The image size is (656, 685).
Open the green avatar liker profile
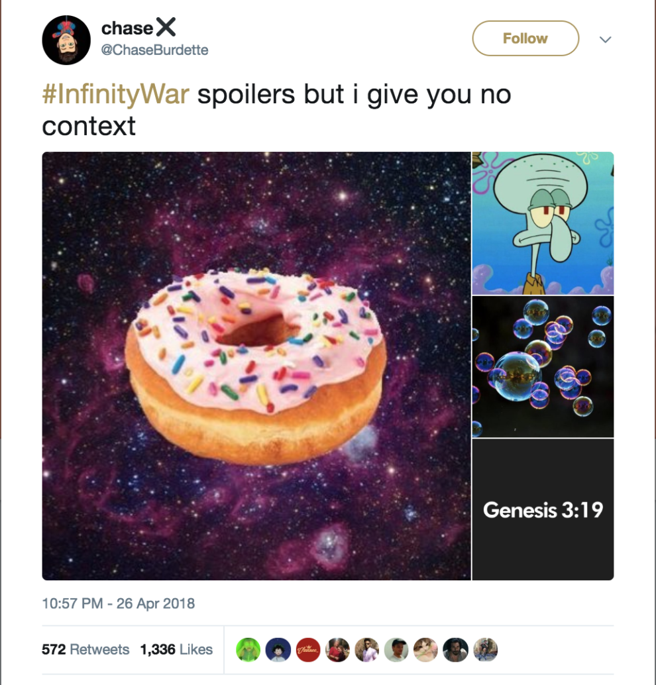pyautogui.click(x=248, y=650)
